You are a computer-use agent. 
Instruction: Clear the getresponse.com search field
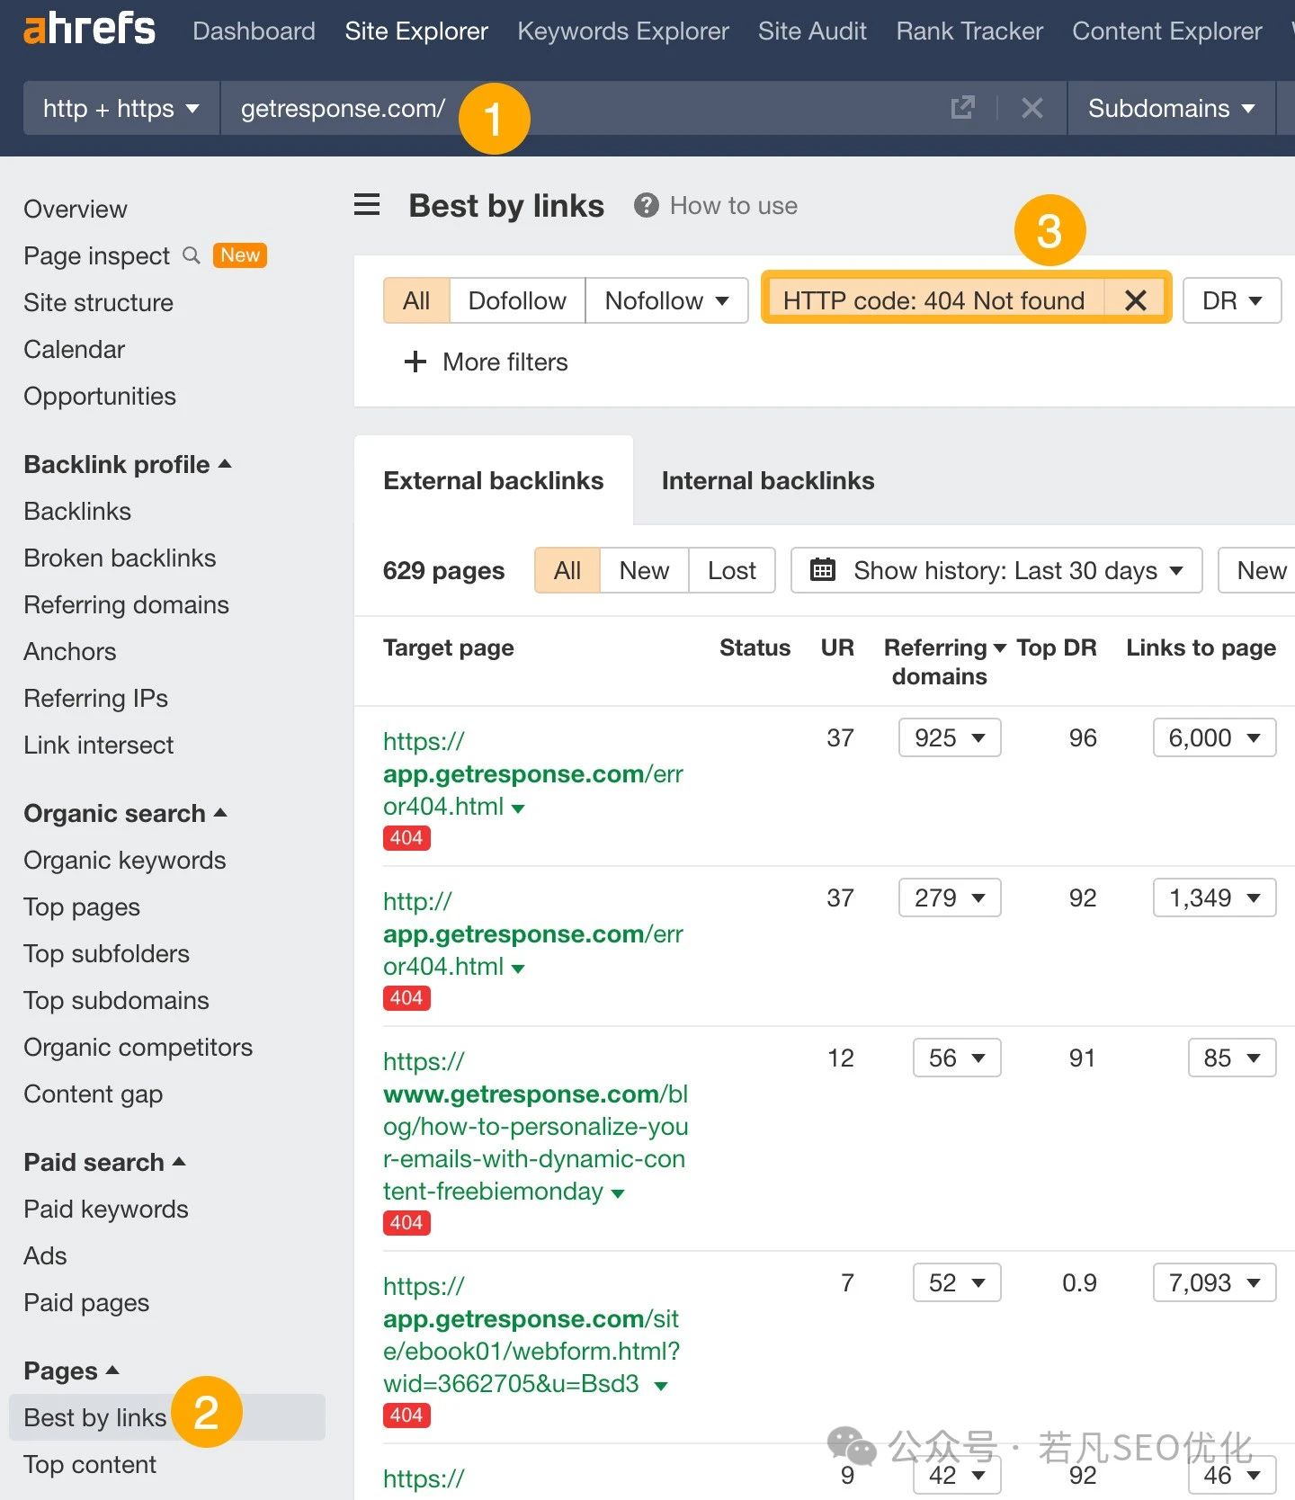(1032, 108)
